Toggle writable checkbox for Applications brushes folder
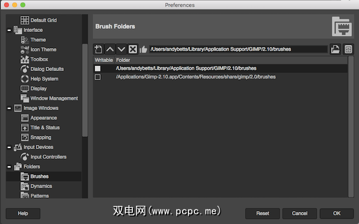This screenshot has height=224, width=359. click(98, 77)
